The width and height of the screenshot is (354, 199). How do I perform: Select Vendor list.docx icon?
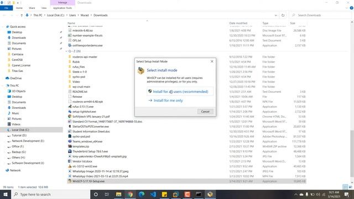pos(70,161)
